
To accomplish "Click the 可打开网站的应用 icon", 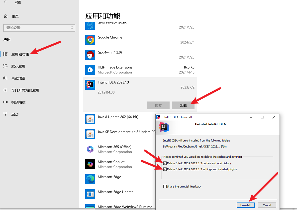I will pyautogui.click(x=5, y=90).
